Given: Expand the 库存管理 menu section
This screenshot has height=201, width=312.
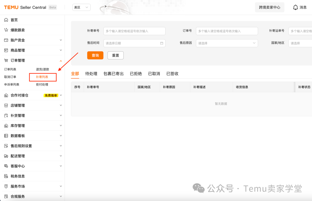Looking at the screenshot, I should [61, 126].
